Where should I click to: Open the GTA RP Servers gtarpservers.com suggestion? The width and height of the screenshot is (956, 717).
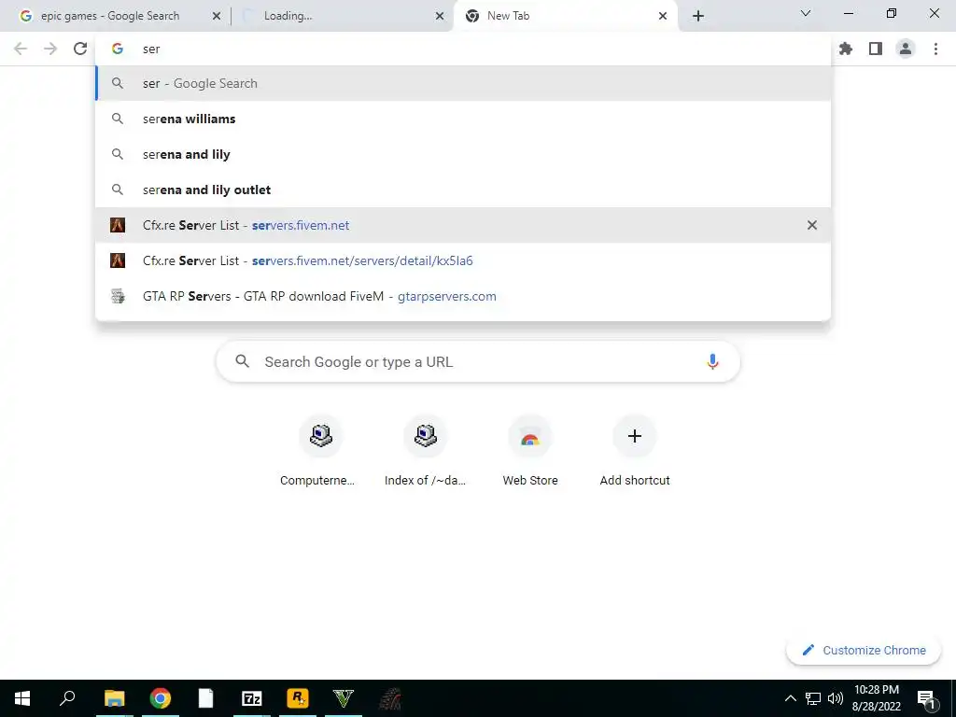[x=463, y=296]
